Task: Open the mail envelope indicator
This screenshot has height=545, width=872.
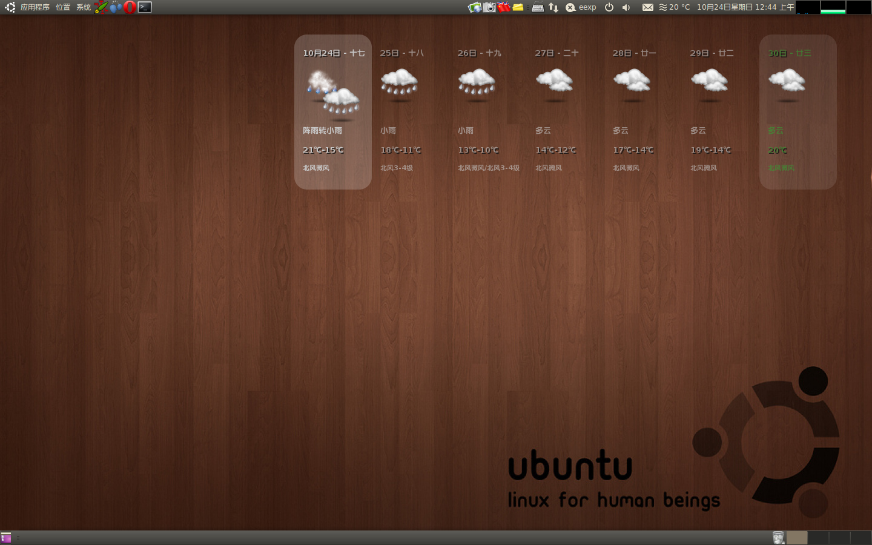Action: 648,7
